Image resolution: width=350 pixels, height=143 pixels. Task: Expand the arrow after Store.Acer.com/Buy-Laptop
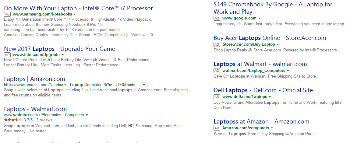(278, 44)
